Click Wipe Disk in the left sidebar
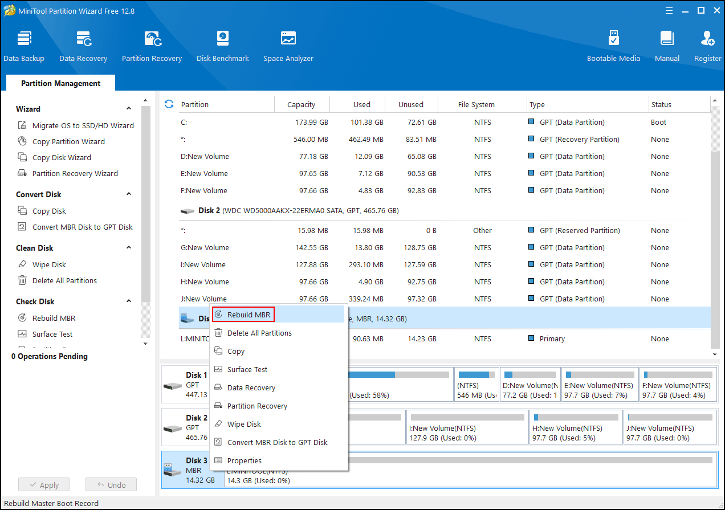Screen dimensions: 725x510 49,264
